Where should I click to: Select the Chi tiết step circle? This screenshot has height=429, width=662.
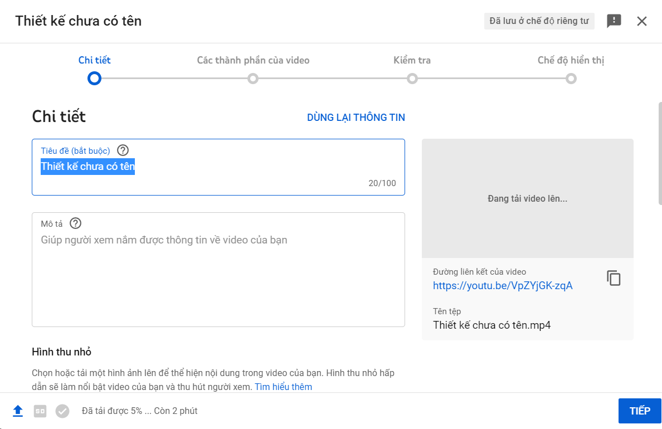tap(94, 79)
